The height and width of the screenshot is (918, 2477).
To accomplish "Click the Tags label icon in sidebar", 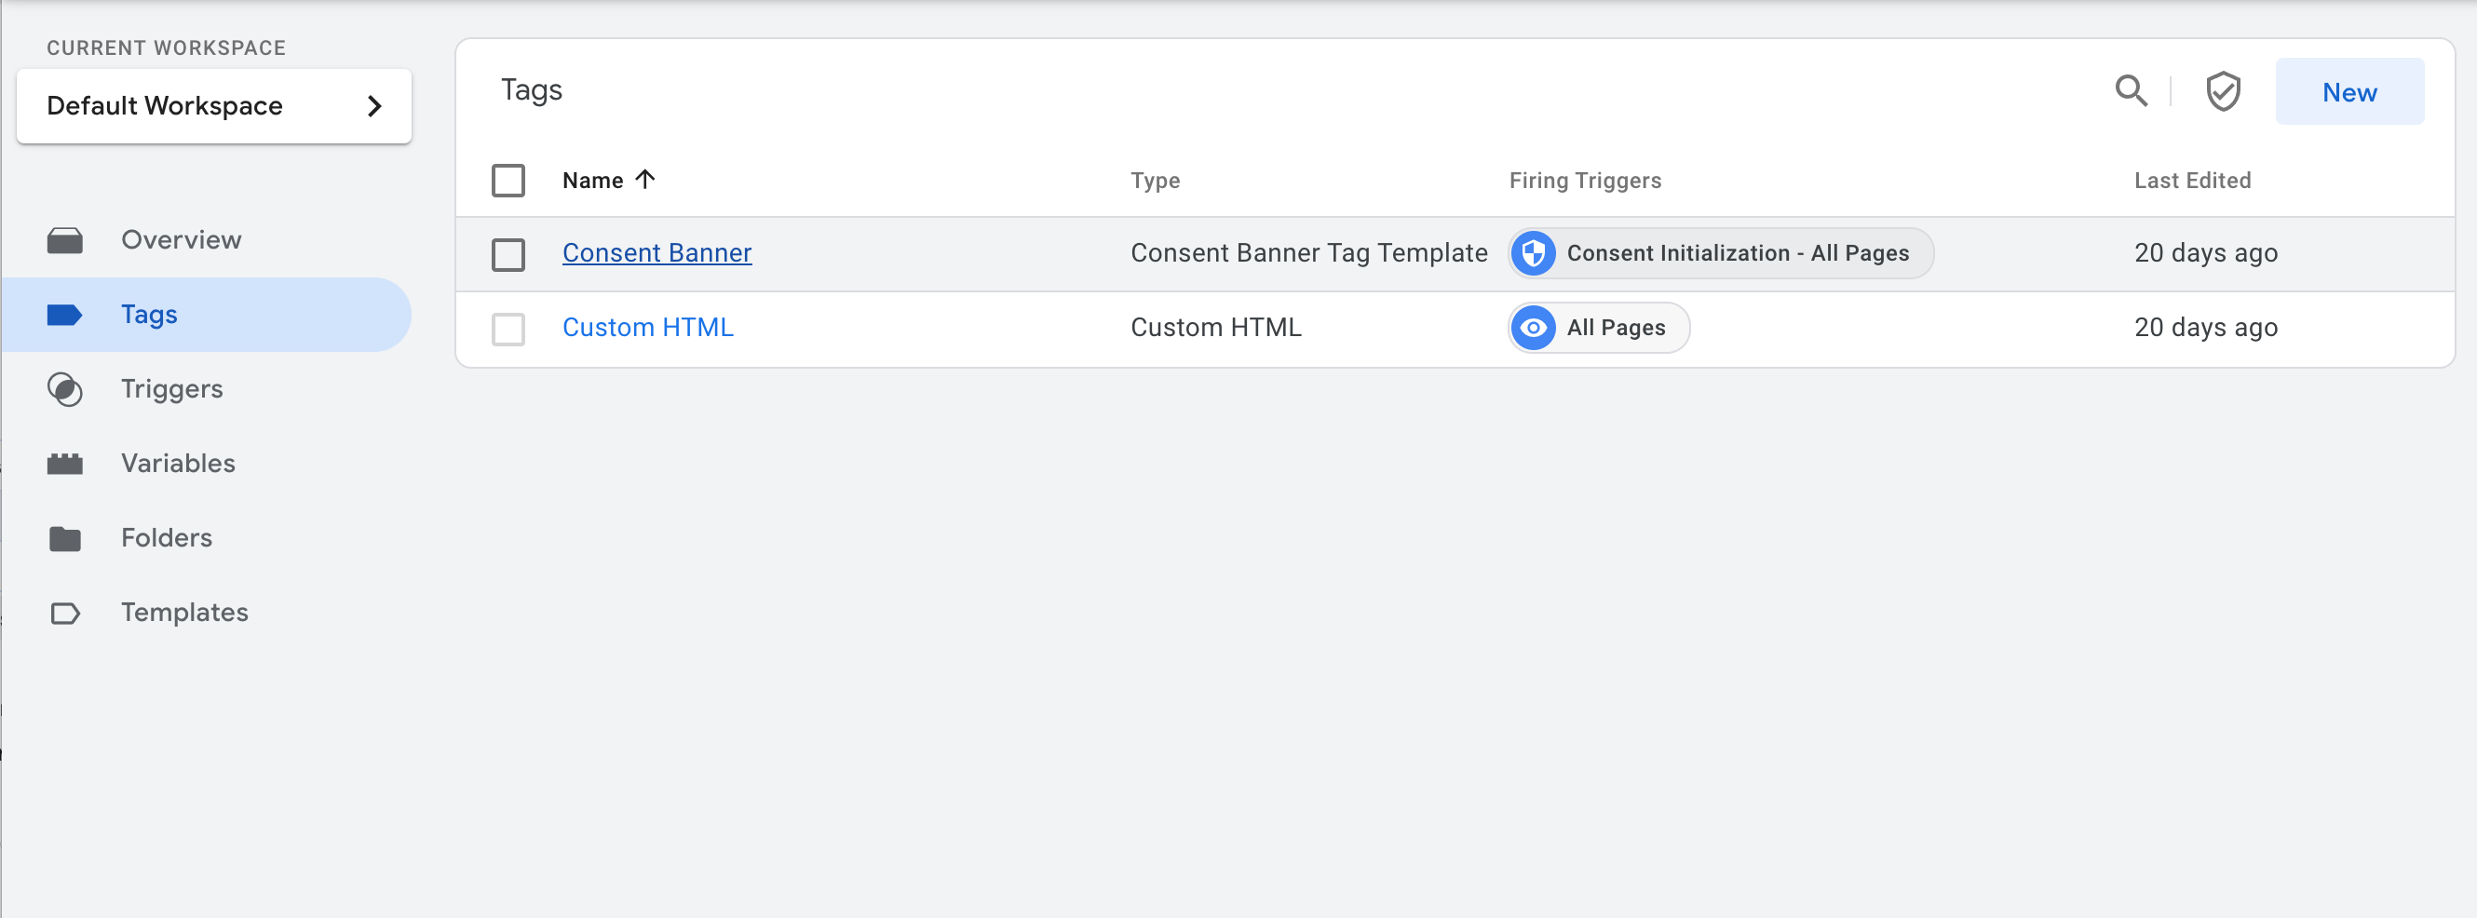I will tap(64, 315).
